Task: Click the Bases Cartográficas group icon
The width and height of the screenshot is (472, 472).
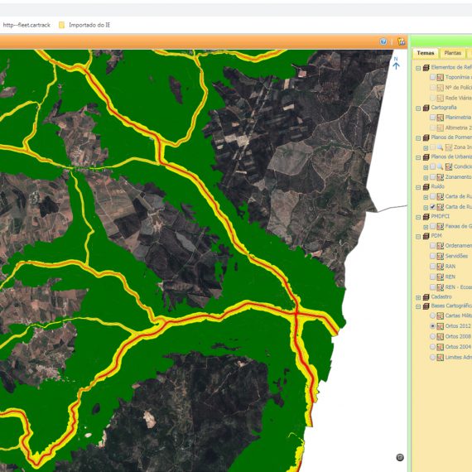Action: (426, 306)
